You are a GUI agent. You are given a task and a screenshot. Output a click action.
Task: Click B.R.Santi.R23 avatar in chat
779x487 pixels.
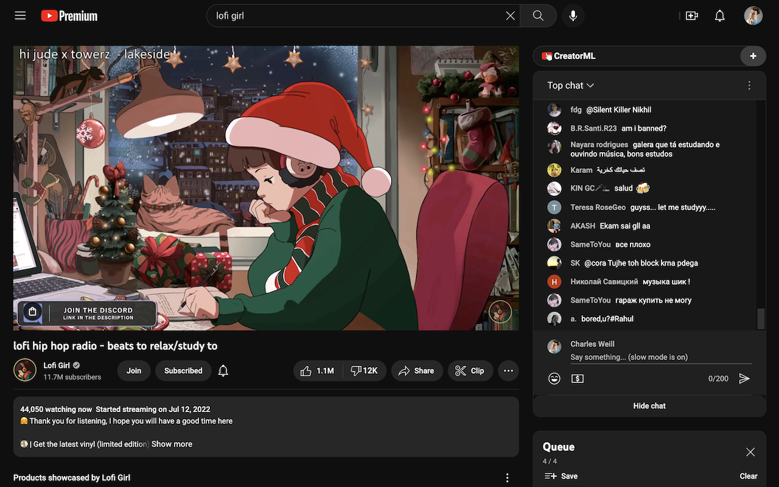pos(554,128)
